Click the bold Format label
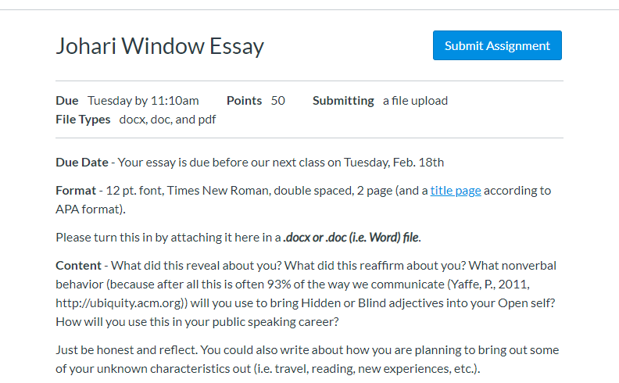 tap(76, 191)
